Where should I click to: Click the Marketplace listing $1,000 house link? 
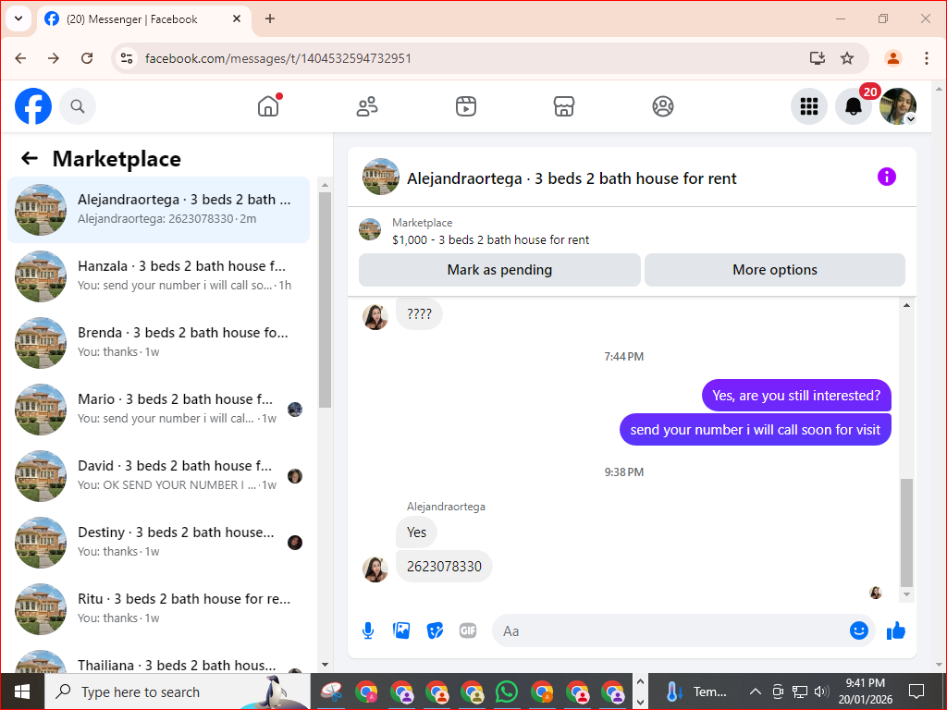click(490, 239)
